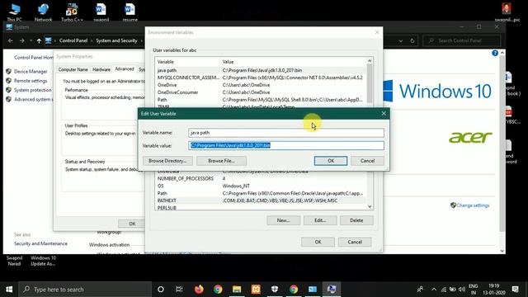
Task: Open the Action Center notification icon
Action: point(515,290)
